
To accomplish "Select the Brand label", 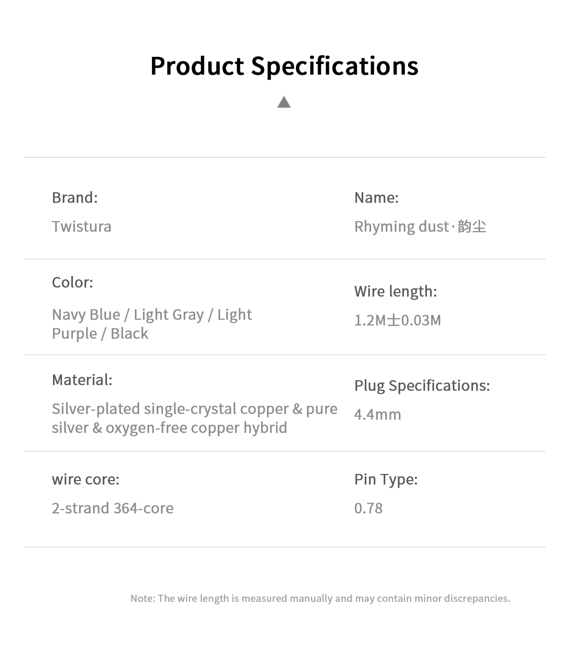I will point(75,197).
